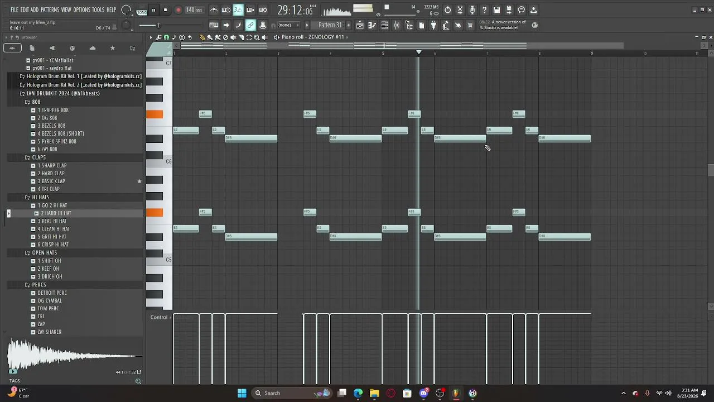This screenshot has height=402, width=714.
Task: Open the channel rack from the toolbar
Action: pos(384,25)
